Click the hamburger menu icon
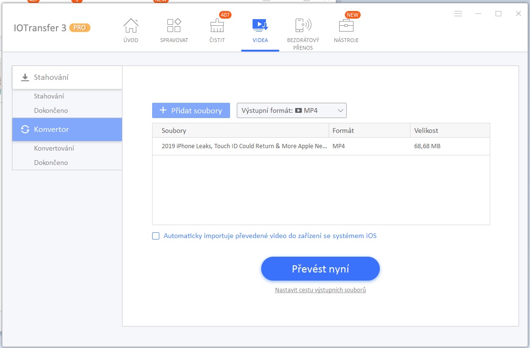 tap(458, 13)
